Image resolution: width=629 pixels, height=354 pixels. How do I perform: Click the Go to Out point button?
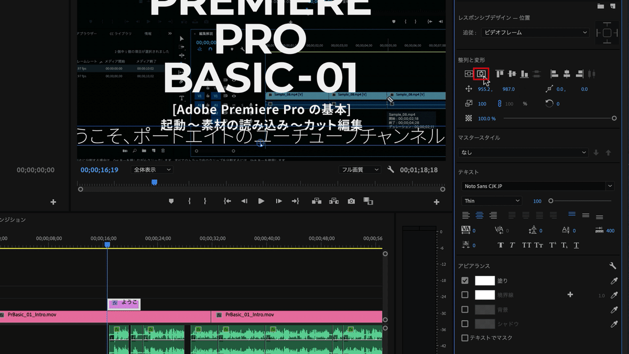296,201
